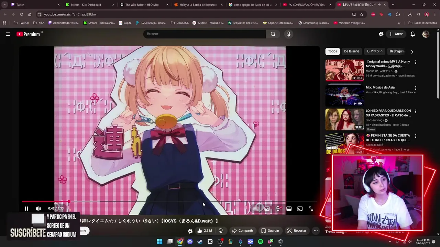Save video with the Guardar button
This screenshot has width=440, height=247.
click(270, 231)
